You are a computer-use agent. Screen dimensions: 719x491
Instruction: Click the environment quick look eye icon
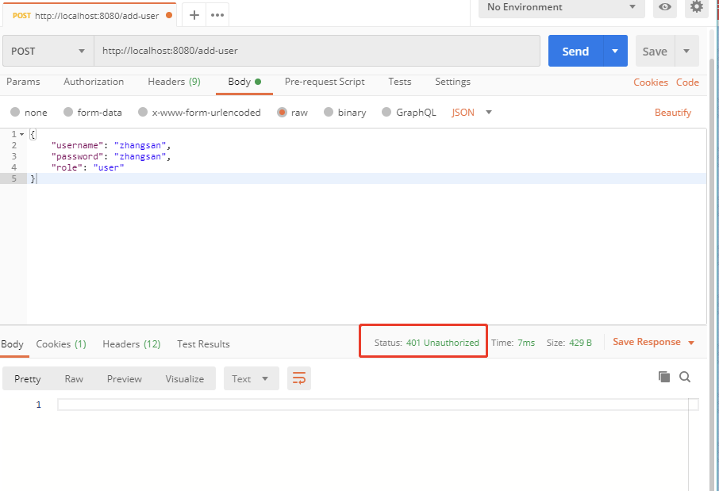pyautogui.click(x=665, y=7)
